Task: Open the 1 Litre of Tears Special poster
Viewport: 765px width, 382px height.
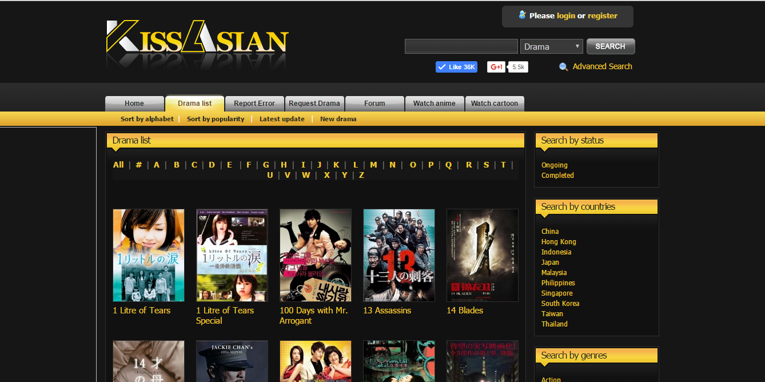Action: pos(232,255)
